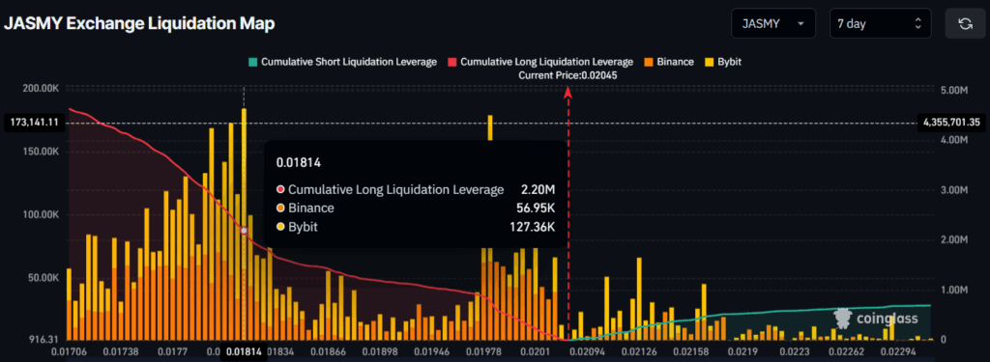
Task: Toggle Cumulative Short Liquidation Leverage legend
Action: pyautogui.click(x=342, y=62)
